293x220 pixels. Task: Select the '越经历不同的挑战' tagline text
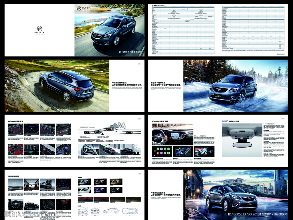click(x=159, y=82)
